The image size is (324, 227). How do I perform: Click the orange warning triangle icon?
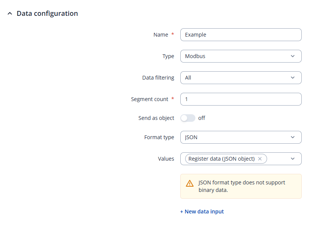point(190,184)
